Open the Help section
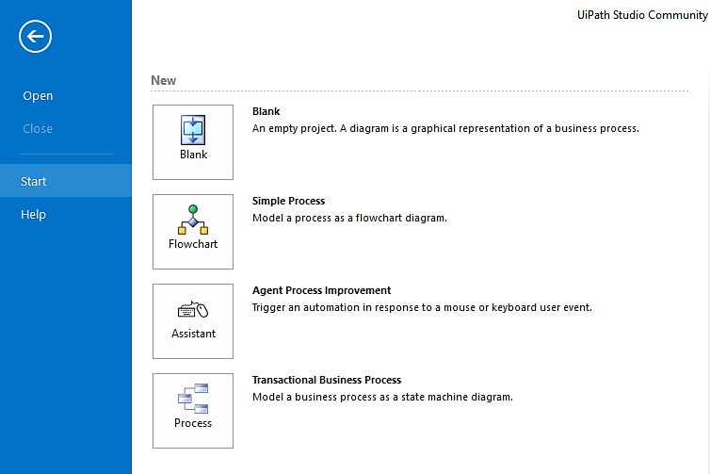Image resolution: width=710 pixels, height=474 pixels. click(33, 214)
